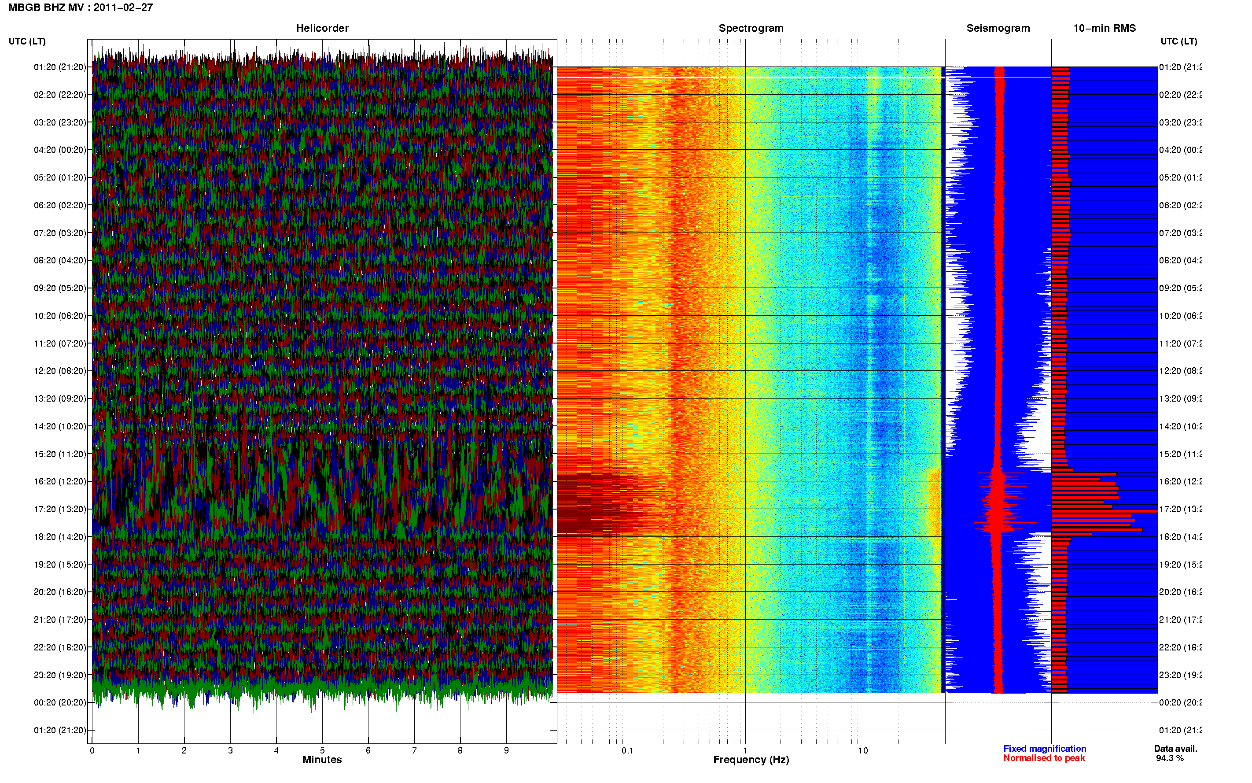The height and width of the screenshot is (783, 1252).
Task: Select the left '10:20 (06:20)' time label
Action: coord(60,316)
